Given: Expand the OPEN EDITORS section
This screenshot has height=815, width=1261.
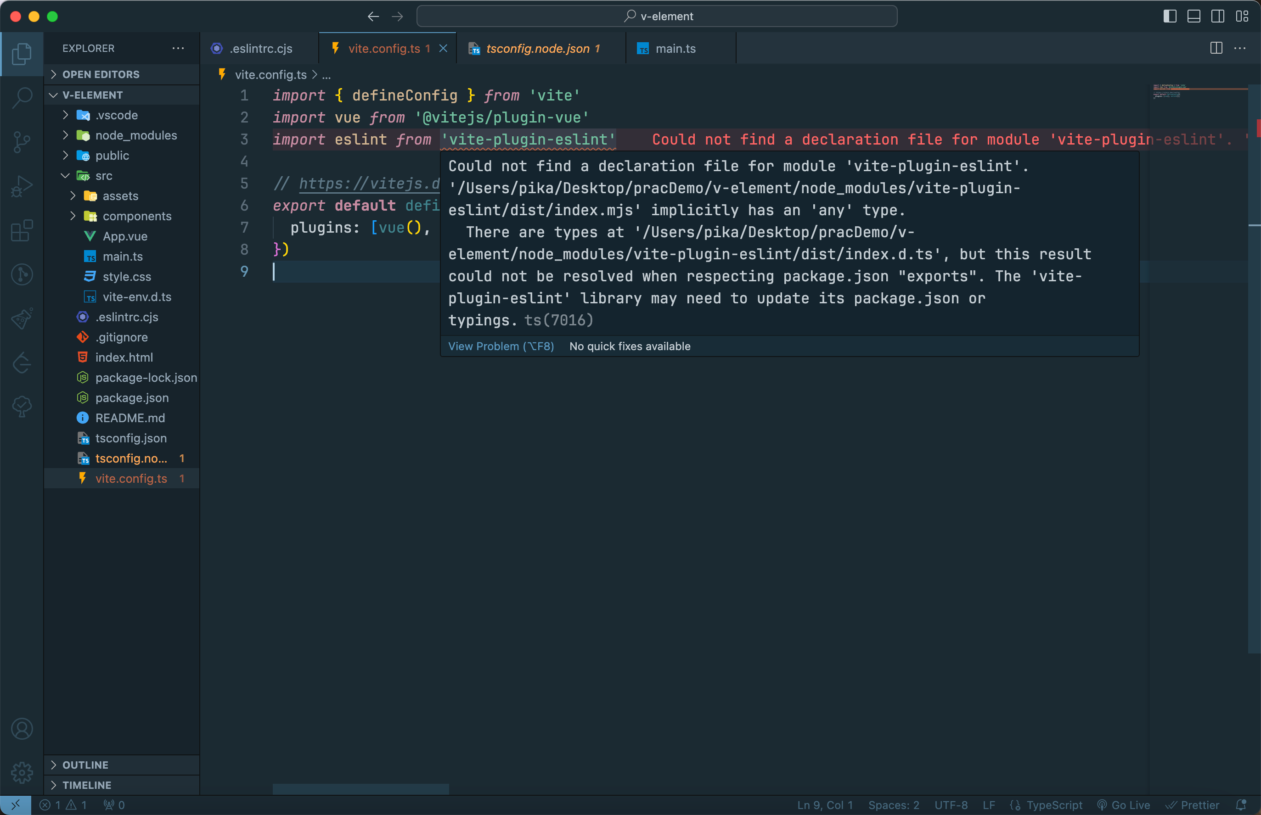Looking at the screenshot, I should (122, 74).
